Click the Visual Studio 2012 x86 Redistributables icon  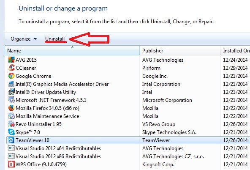pyautogui.click(x=11, y=156)
